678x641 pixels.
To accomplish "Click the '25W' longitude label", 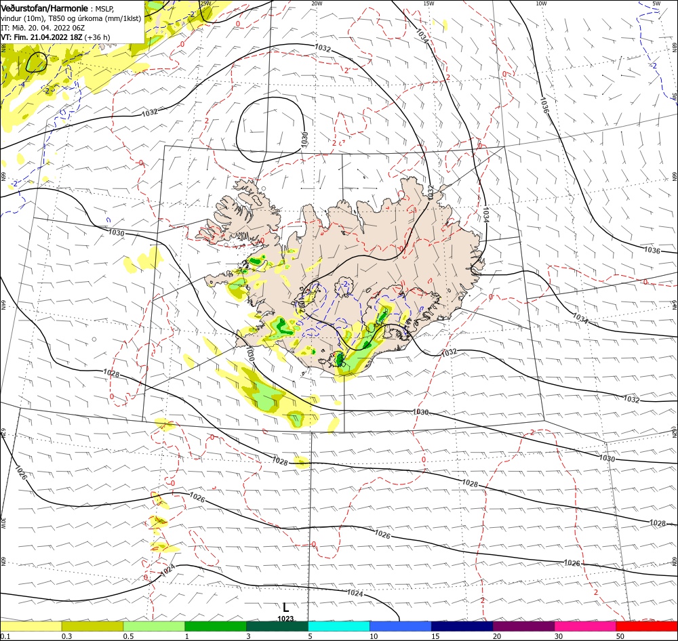I will [x=205, y=3].
